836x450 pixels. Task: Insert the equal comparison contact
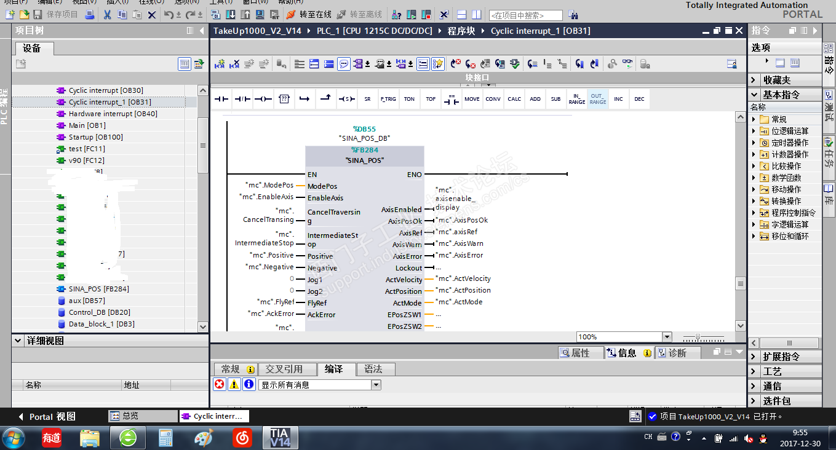tap(452, 99)
